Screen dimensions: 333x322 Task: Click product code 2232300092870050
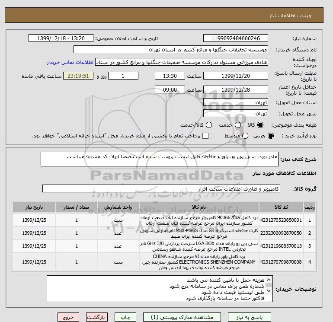click(281, 233)
